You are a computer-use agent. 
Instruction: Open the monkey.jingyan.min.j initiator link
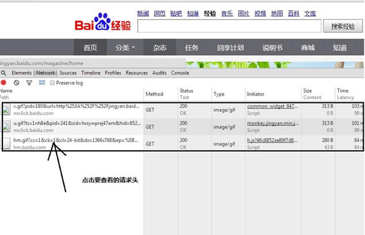pyautogui.click(x=273, y=123)
